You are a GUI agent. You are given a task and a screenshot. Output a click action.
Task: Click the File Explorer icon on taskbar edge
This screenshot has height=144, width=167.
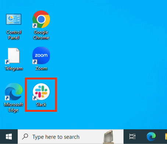[x=166, y=137]
